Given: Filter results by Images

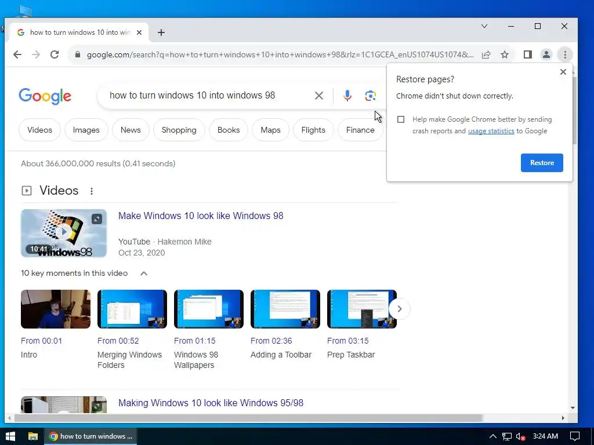Looking at the screenshot, I should (x=86, y=130).
